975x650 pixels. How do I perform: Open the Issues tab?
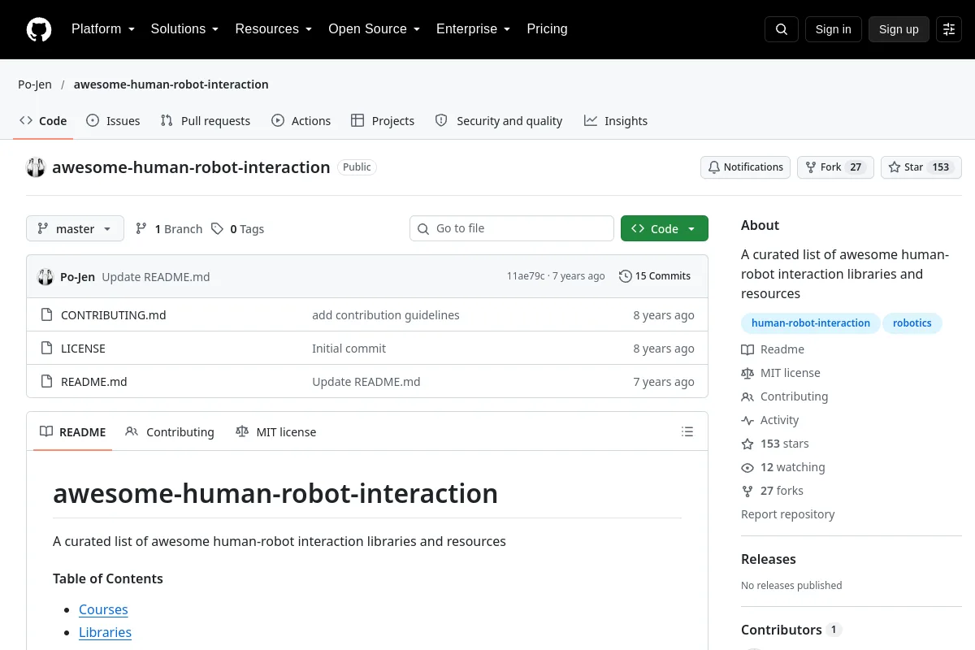(113, 120)
